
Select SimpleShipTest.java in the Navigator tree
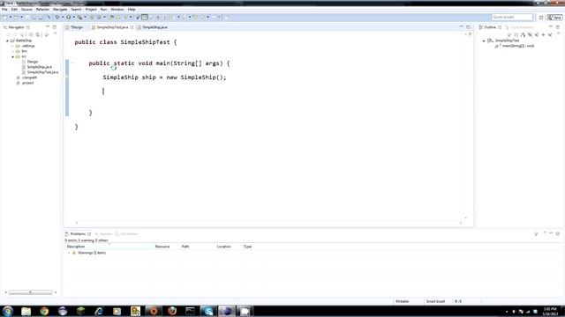tap(42, 72)
